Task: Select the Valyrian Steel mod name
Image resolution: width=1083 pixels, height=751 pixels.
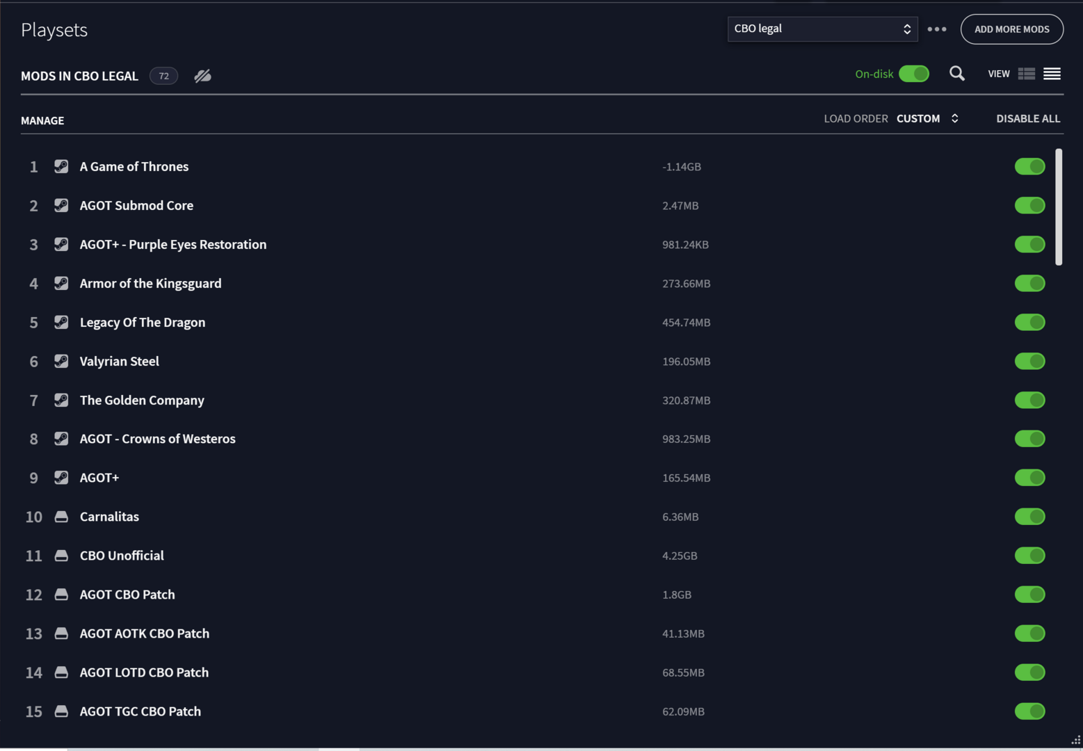Action: click(119, 361)
